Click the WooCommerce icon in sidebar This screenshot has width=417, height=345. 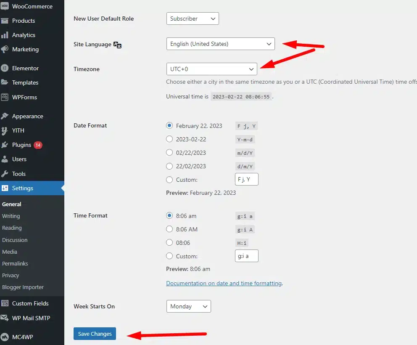(x=5, y=6)
